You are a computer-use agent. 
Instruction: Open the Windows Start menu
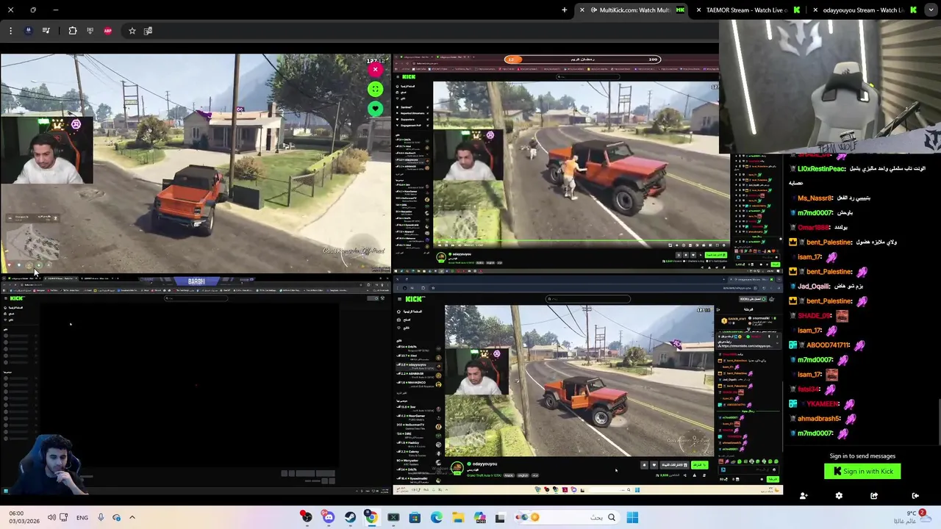632,518
